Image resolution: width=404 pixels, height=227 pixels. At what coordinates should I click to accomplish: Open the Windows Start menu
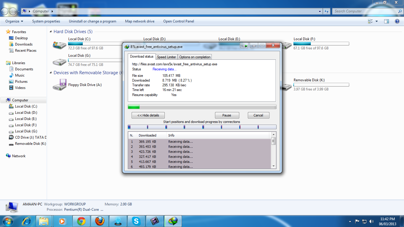[x=8, y=221]
